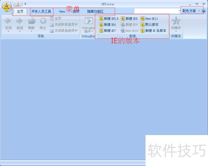Image resolution: width=208 pixels, height=166 pixels.
Task: Open the IETester application logo menu
Action: [7, 7]
